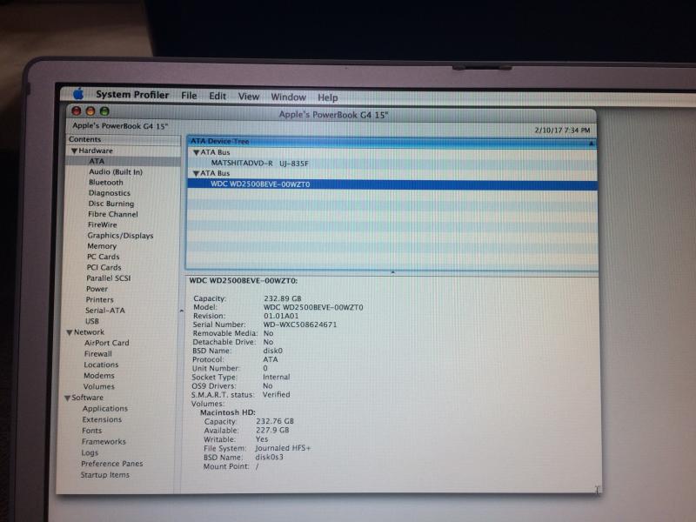Screen dimensions: 696x522
Task: Select Extensions under Software
Action: click(102, 419)
